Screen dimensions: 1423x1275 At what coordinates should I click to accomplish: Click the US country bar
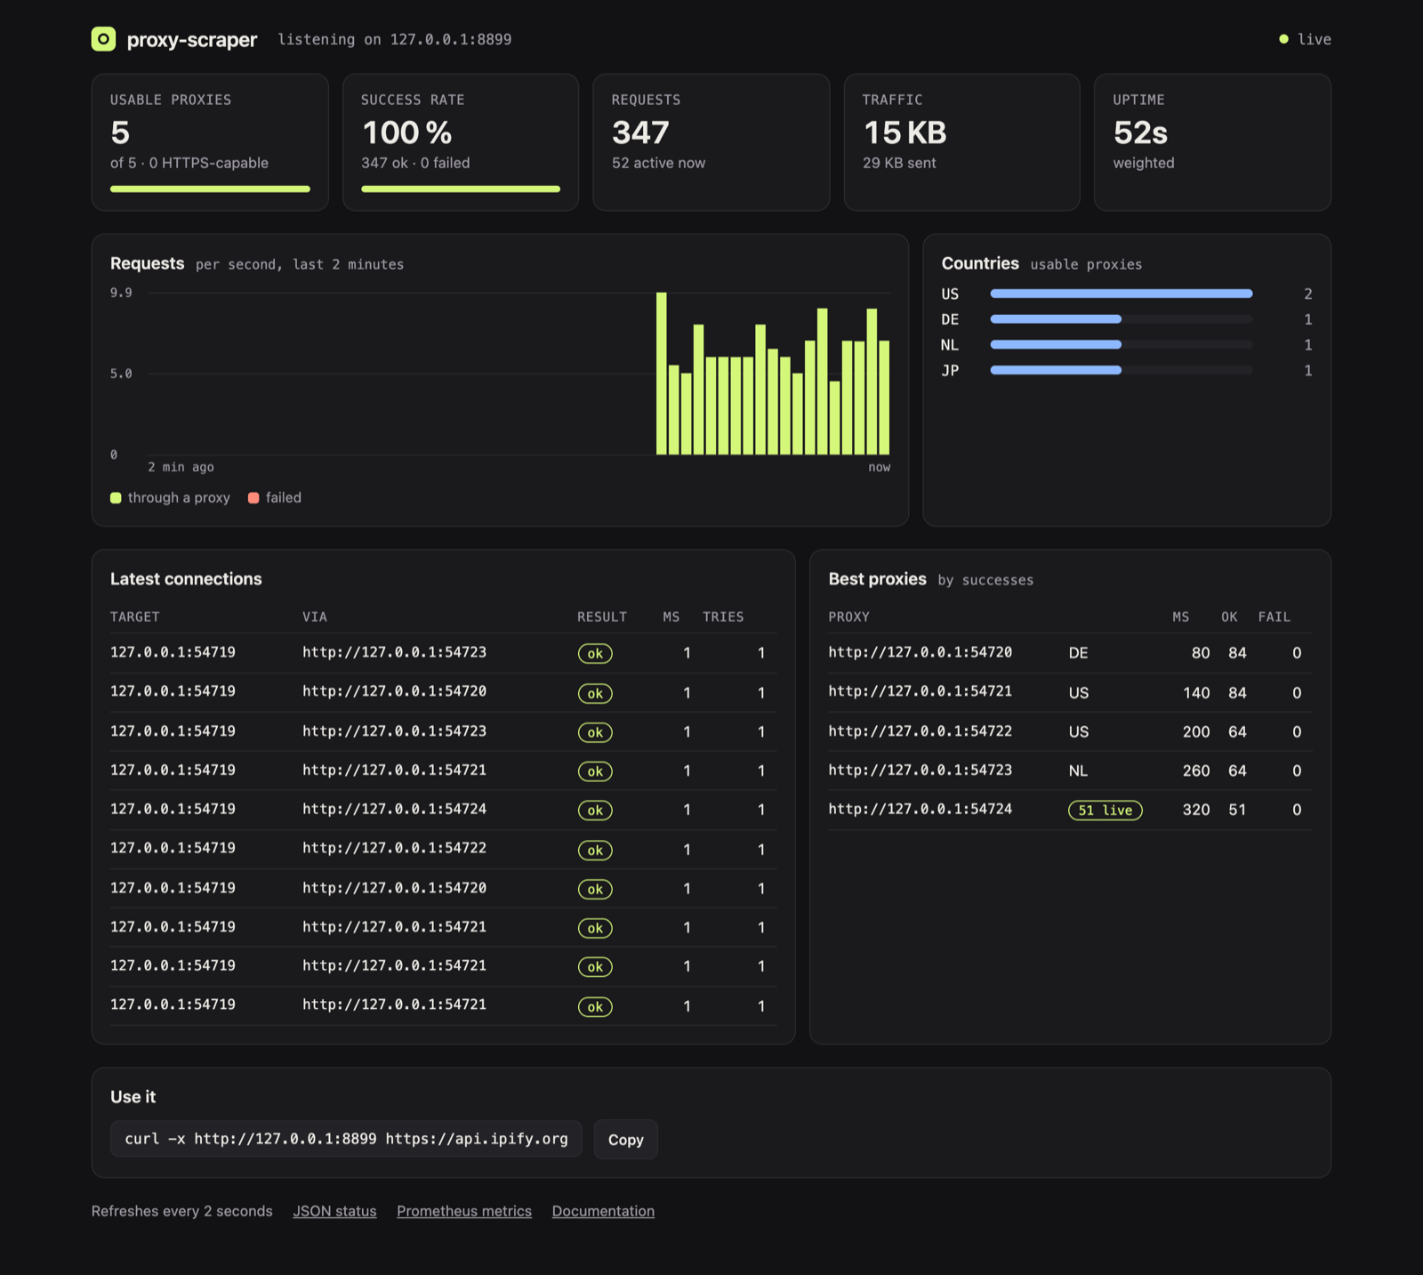coord(1121,294)
